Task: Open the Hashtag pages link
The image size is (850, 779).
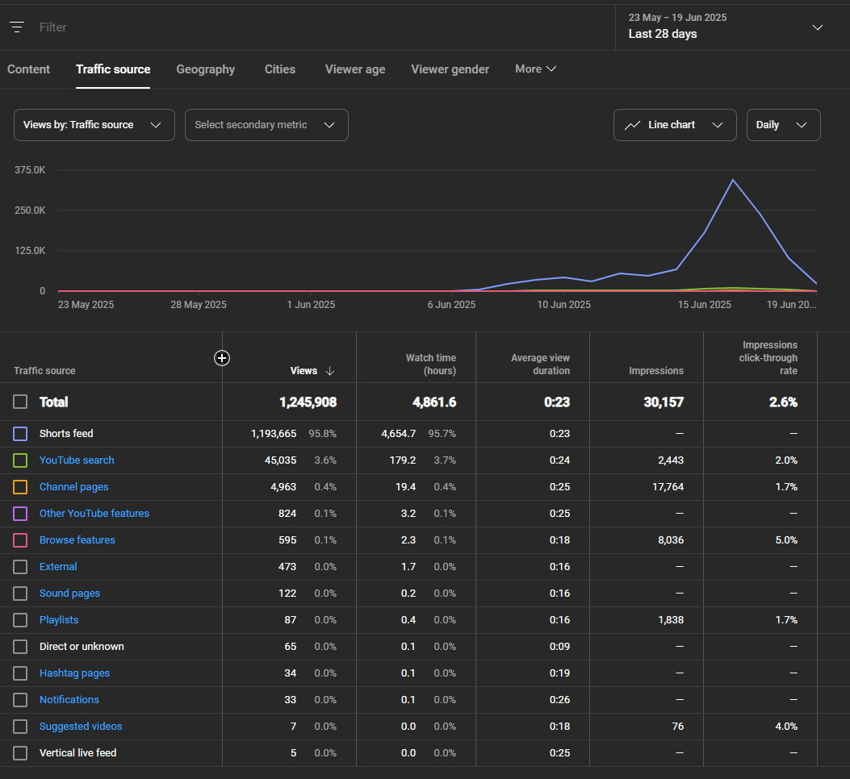Action: click(x=74, y=673)
